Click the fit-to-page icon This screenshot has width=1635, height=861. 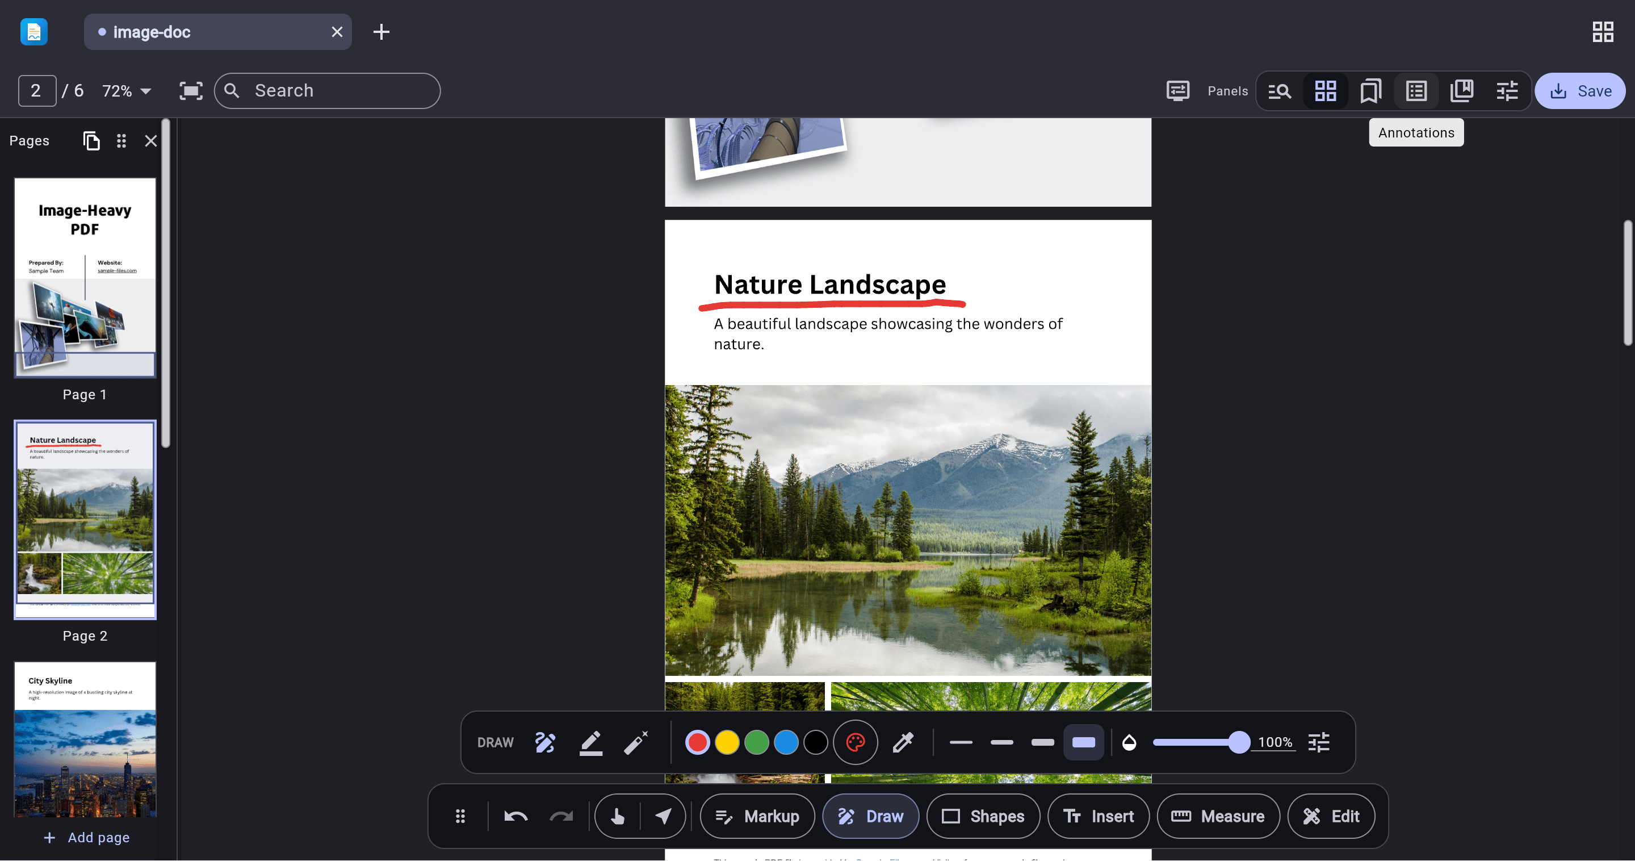coord(190,91)
